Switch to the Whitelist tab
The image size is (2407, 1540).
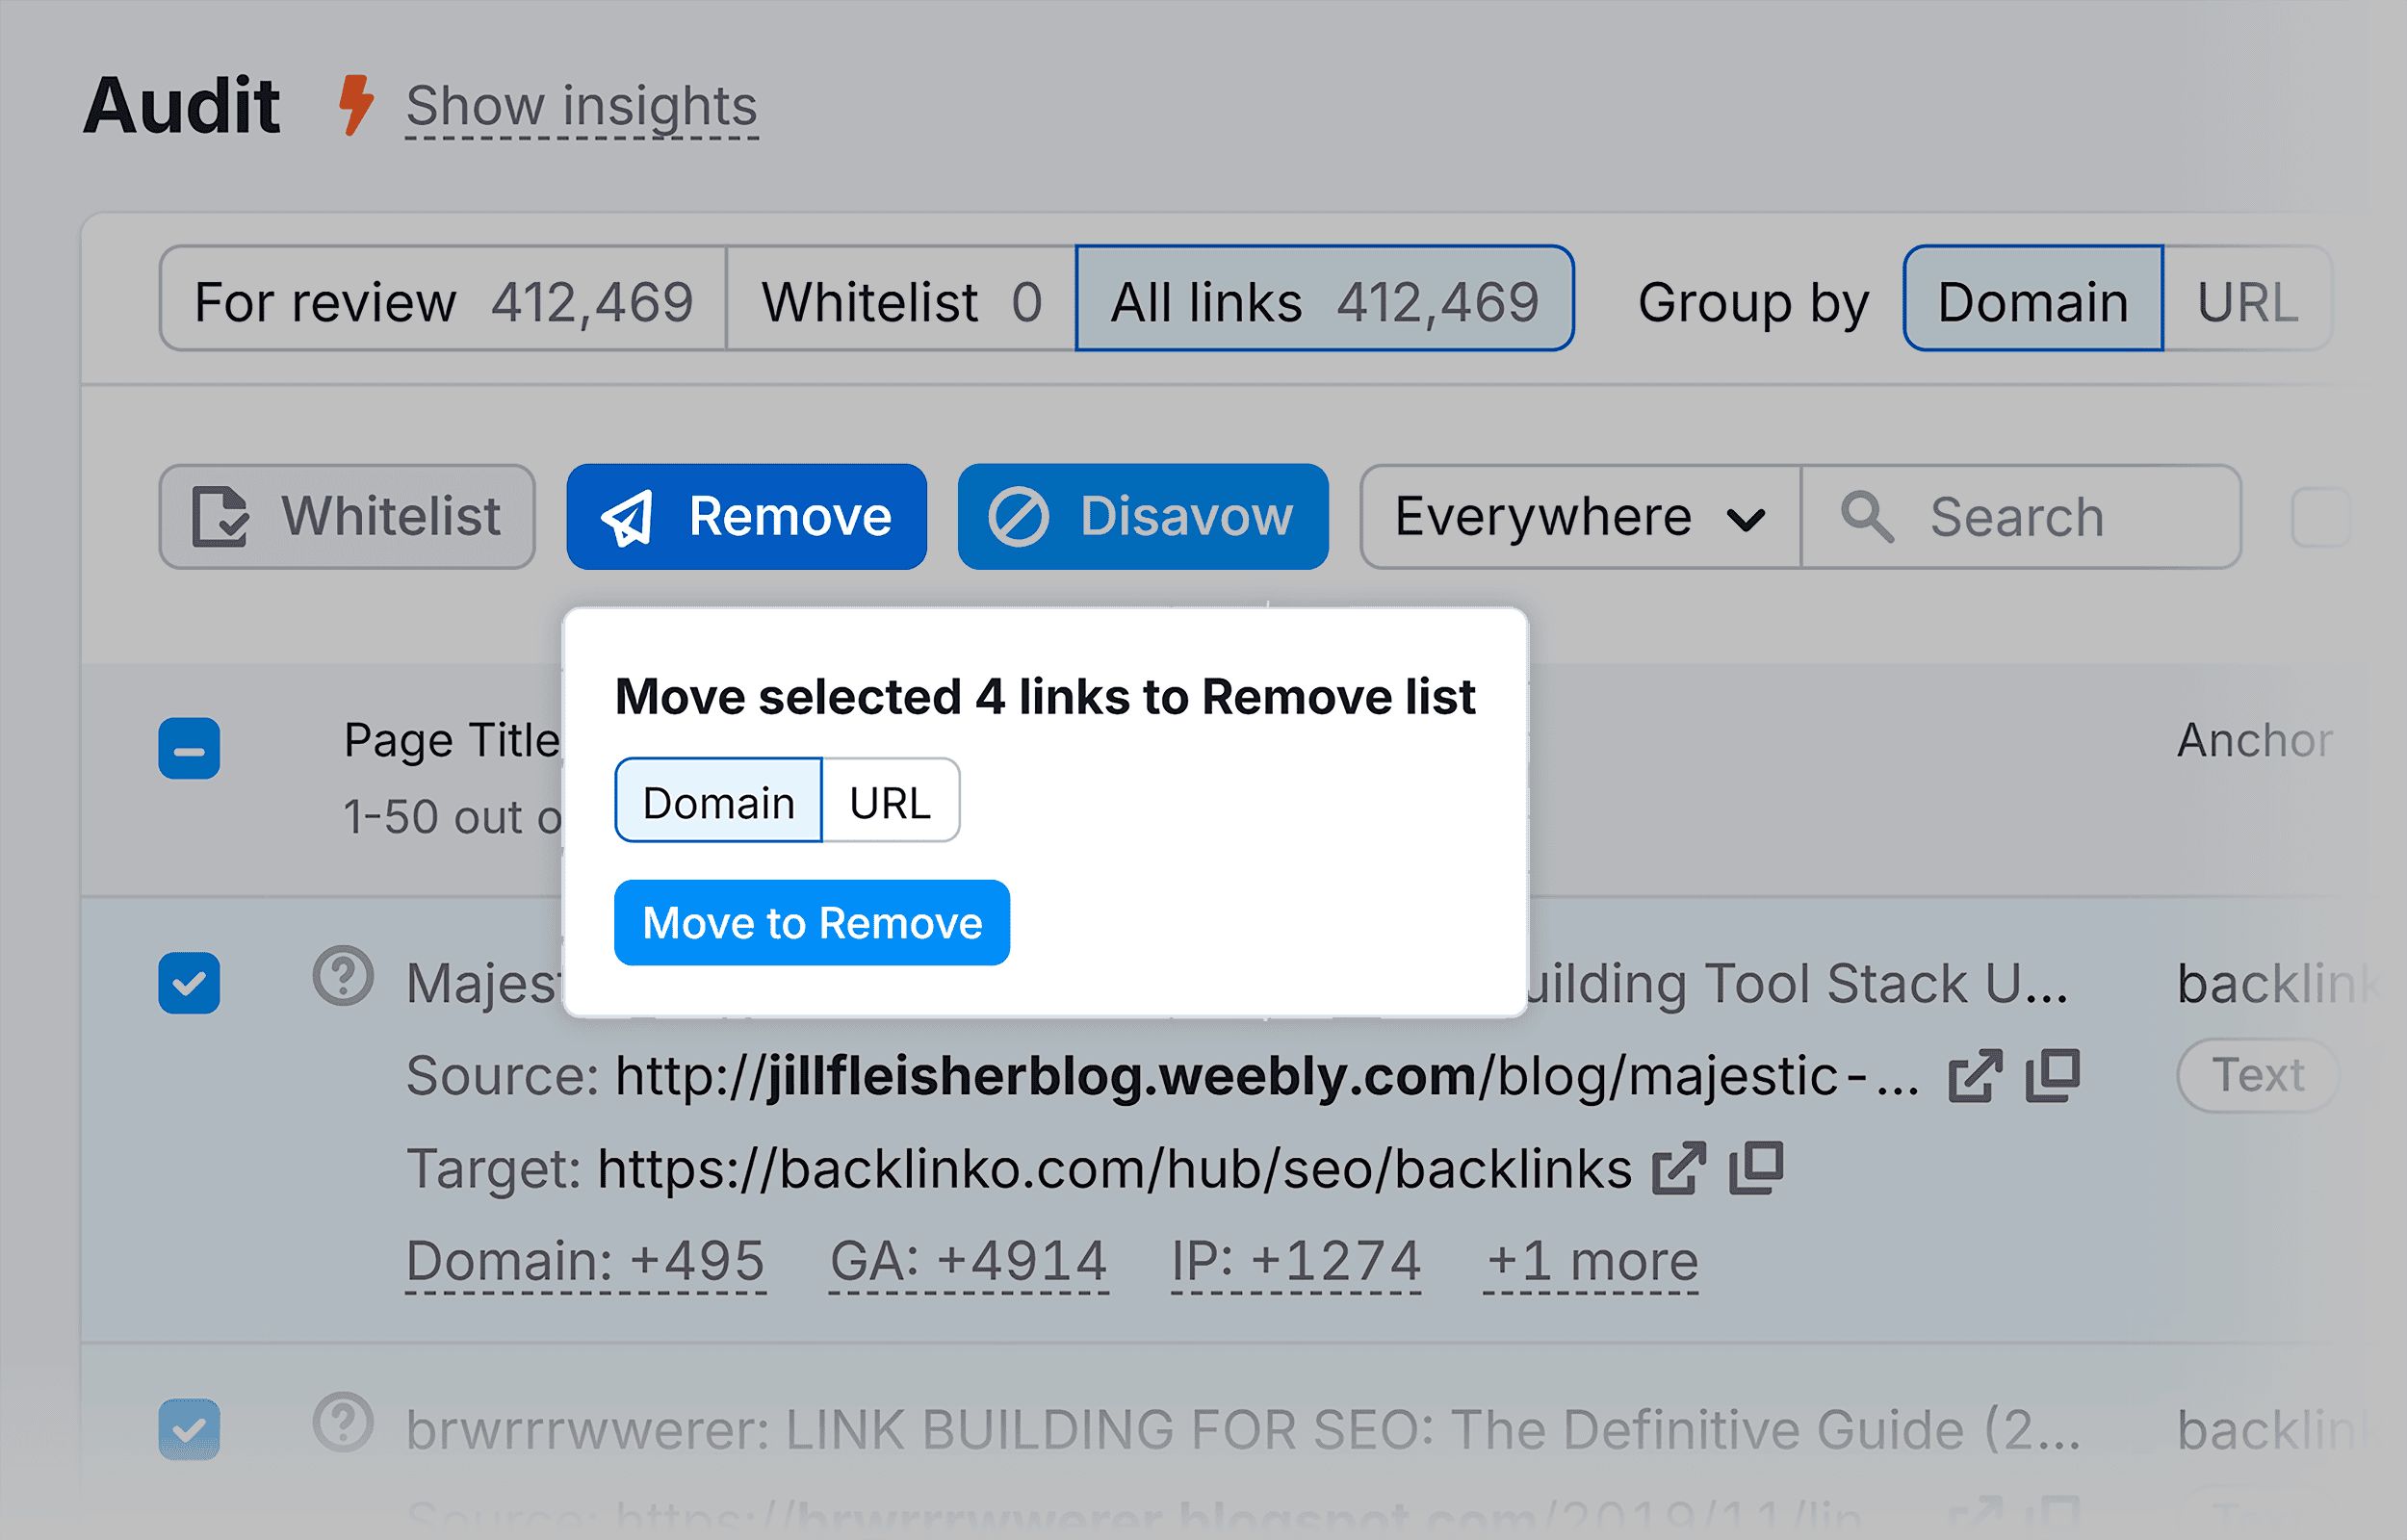pyautogui.click(x=898, y=300)
